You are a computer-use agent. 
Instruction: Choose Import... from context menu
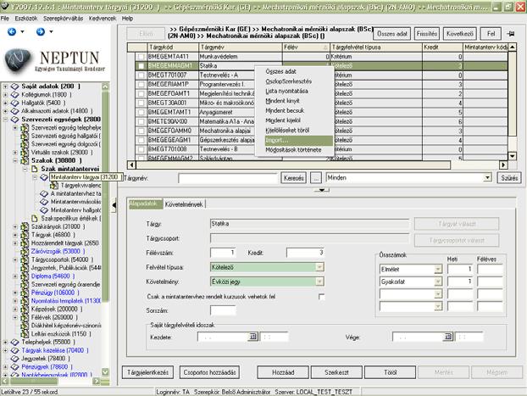[x=299, y=140]
